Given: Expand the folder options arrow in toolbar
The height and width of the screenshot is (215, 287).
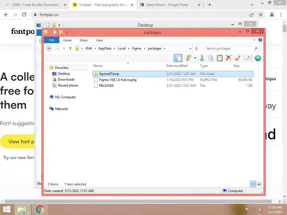Looking at the screenshot, I should [x=195, y=58].
